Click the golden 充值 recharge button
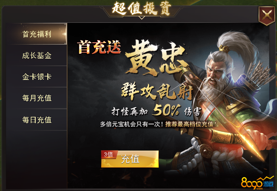Viewport: 277px width, 191px height. [x=130, y=159]
